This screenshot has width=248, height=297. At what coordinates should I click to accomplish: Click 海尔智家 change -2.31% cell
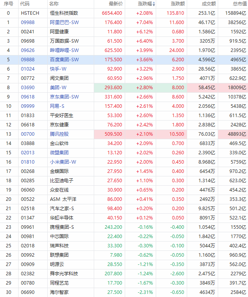click(141, 292)
